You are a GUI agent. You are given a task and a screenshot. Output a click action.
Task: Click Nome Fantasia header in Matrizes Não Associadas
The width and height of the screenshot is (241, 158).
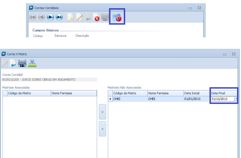[165, 93]
